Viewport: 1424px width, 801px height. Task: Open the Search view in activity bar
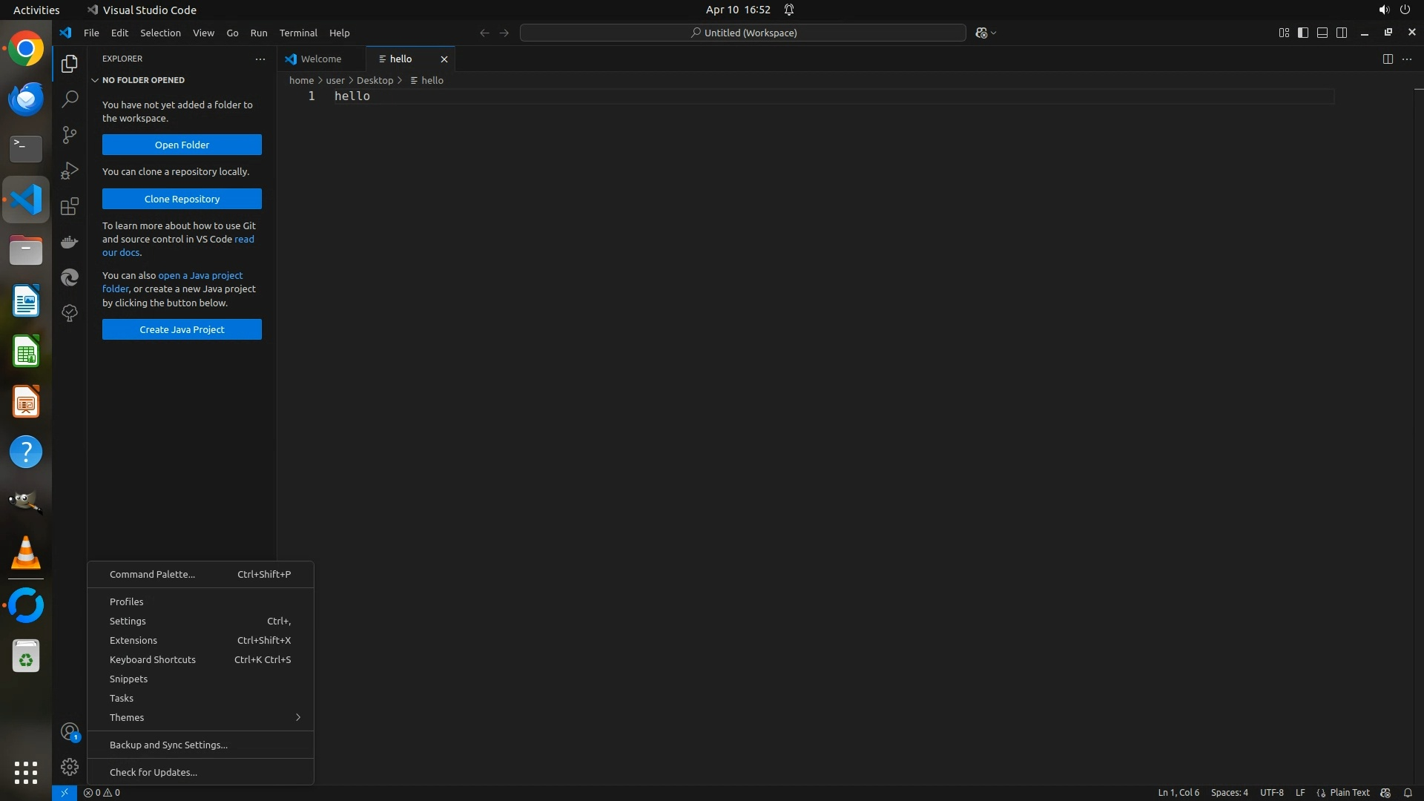coord(70,99)
